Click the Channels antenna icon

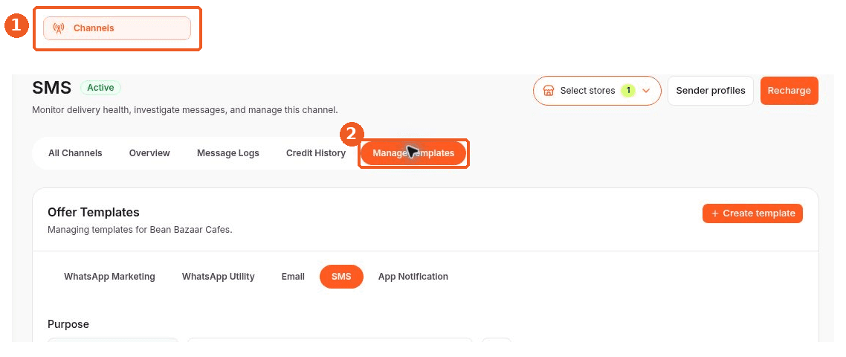pos(59,28)
